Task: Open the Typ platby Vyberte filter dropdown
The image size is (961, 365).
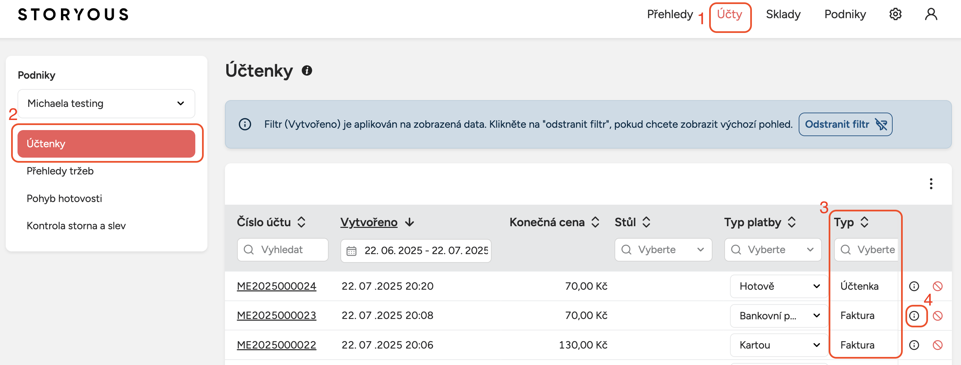Action: coord(773,249)
